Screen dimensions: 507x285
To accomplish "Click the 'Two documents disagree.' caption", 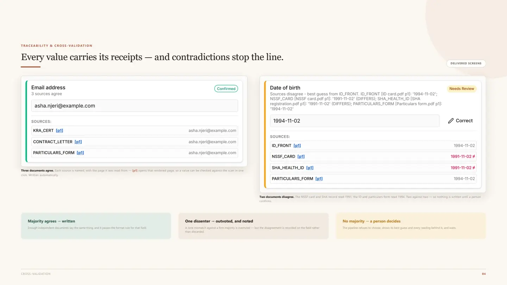I will tap(277, 197).
